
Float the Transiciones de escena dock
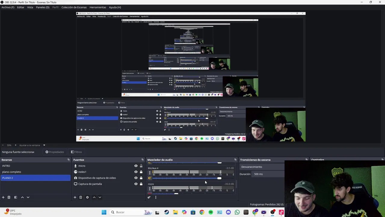(x=306, y=160)
